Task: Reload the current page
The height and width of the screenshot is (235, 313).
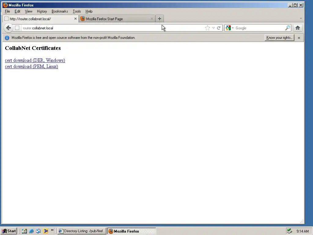Action: [219, 28]
